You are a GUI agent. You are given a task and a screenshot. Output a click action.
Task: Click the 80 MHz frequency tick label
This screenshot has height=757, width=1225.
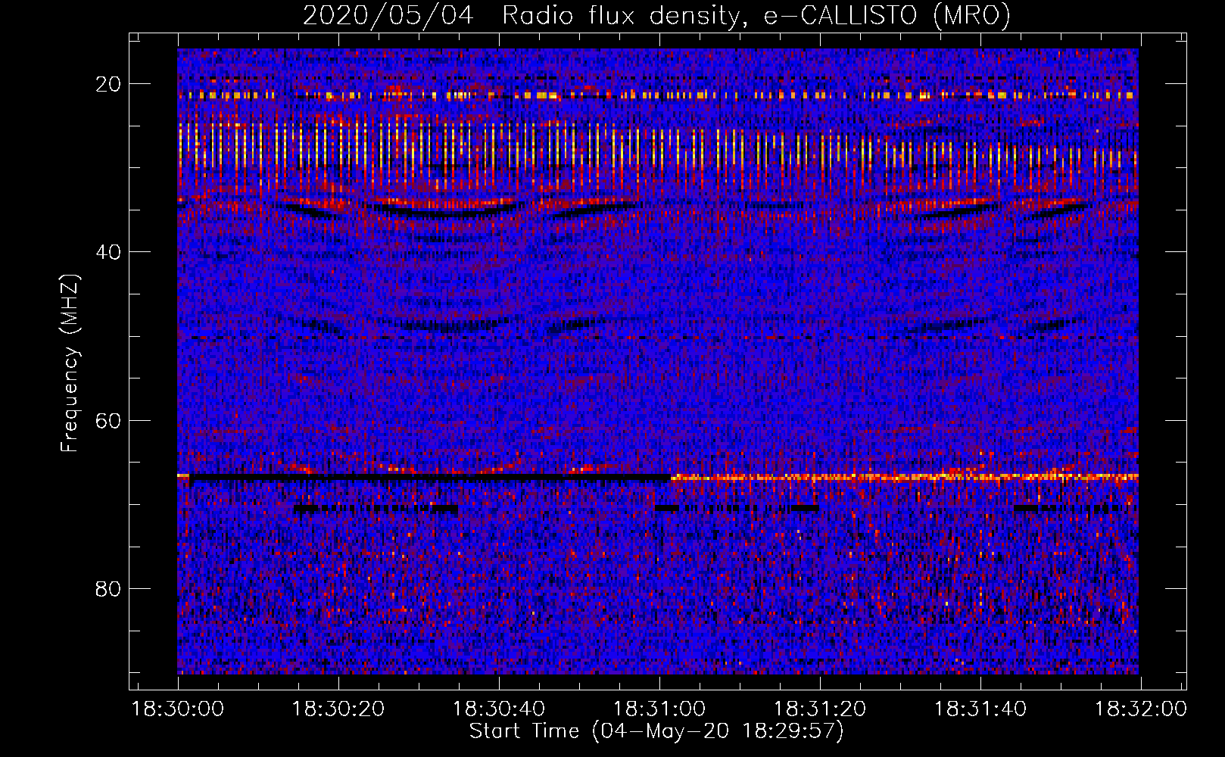click(109, 589)
